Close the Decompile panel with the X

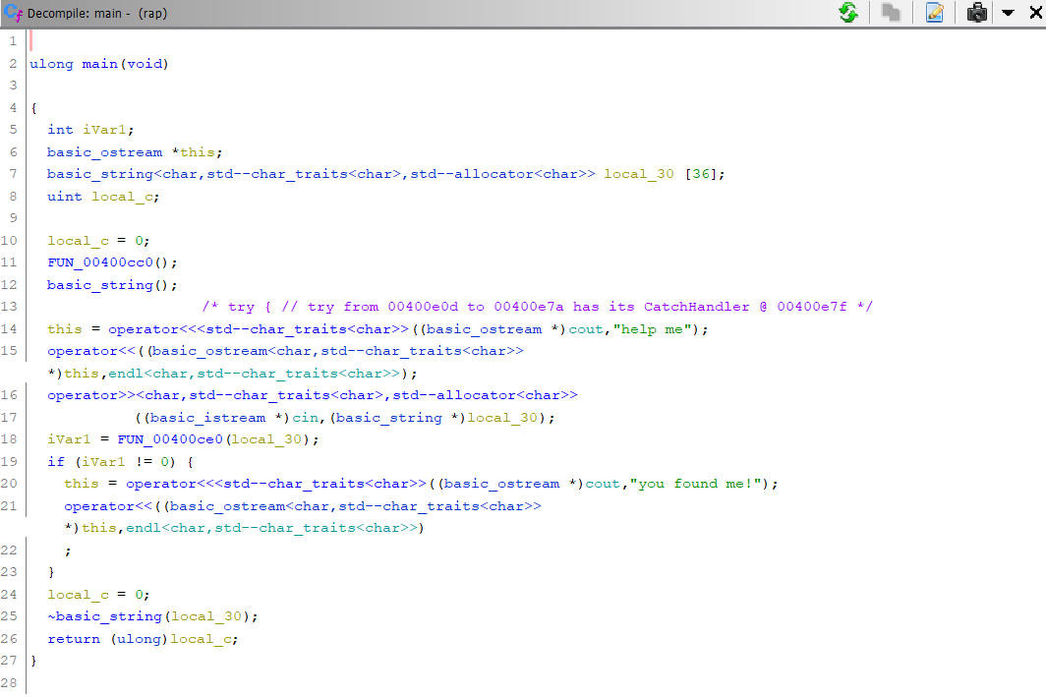tap(1034, 13)
